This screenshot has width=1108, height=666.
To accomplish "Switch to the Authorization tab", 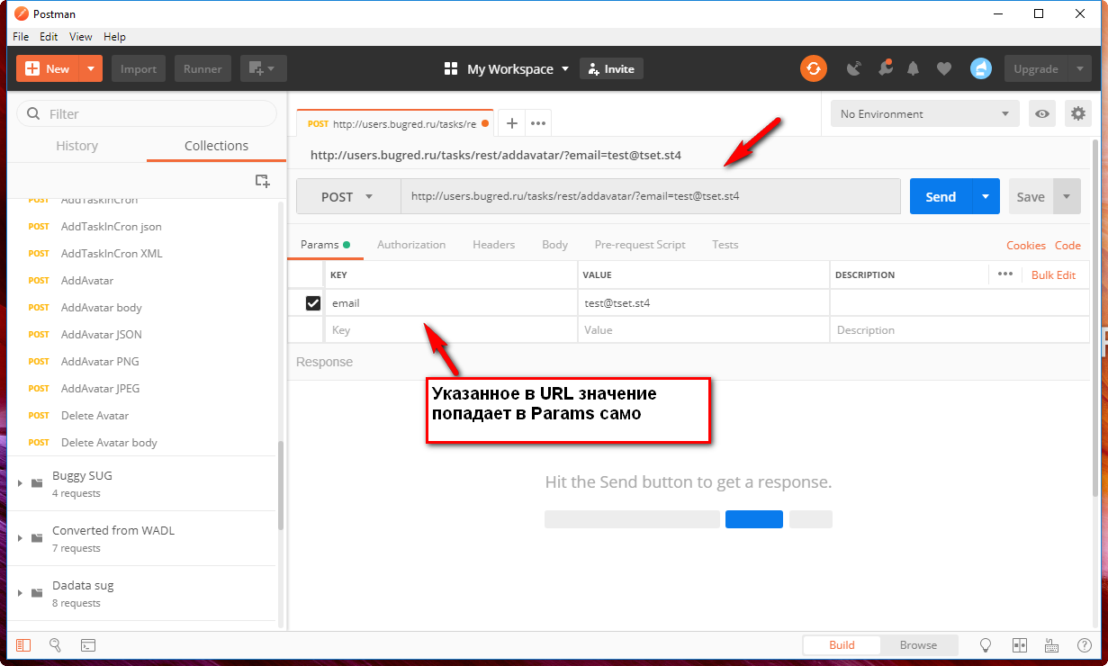I will [411, 245].
